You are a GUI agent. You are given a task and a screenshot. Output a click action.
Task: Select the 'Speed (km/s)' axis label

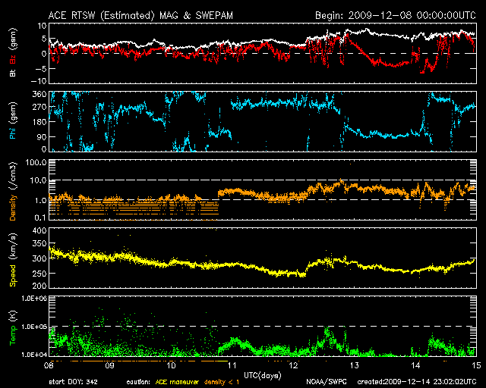[x=13, y=260]
